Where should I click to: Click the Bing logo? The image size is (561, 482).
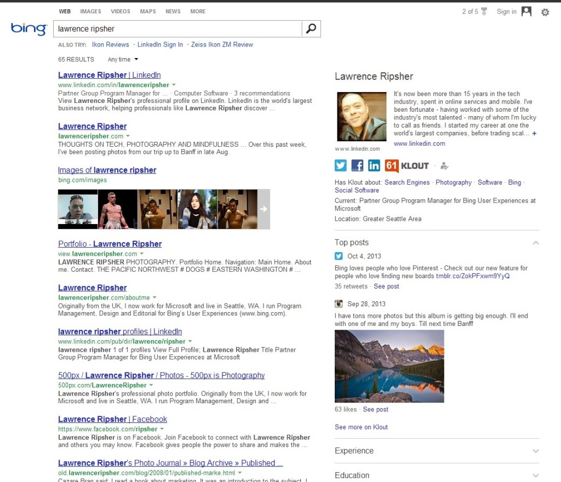[x=28, y=29]
